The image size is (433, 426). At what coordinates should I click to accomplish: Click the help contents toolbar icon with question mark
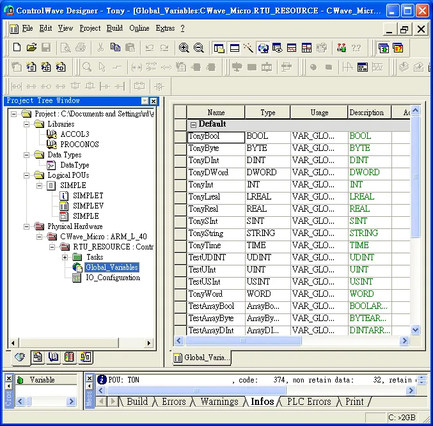[x=398, y=48]
